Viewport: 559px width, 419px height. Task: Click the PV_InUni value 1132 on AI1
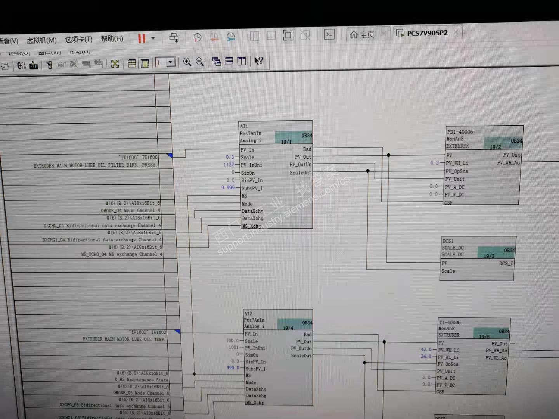tap(229, 165)
